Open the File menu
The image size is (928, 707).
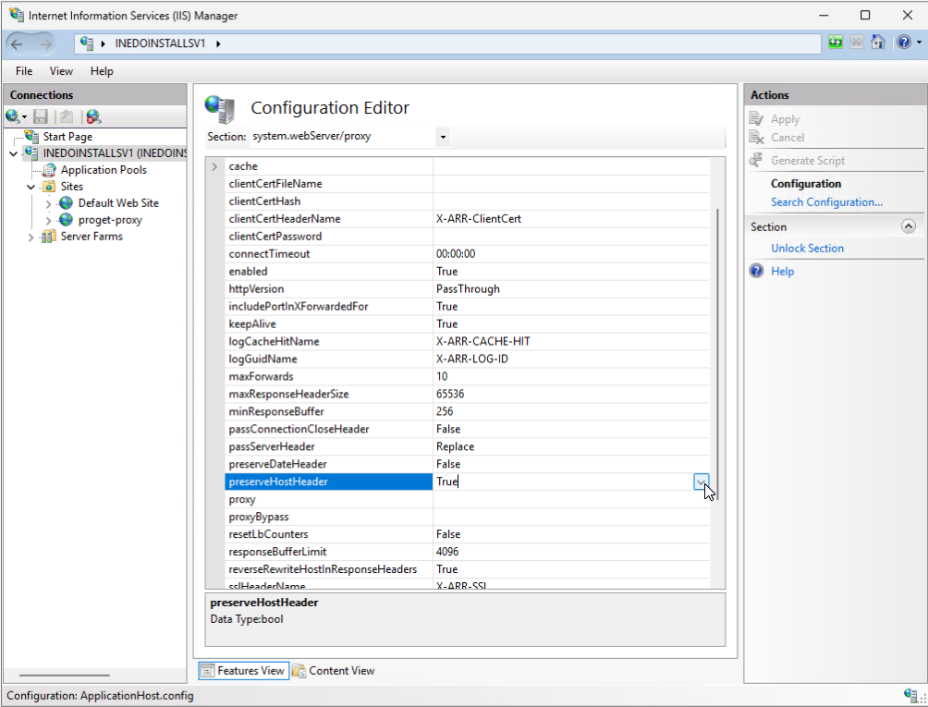pos(24,71)
